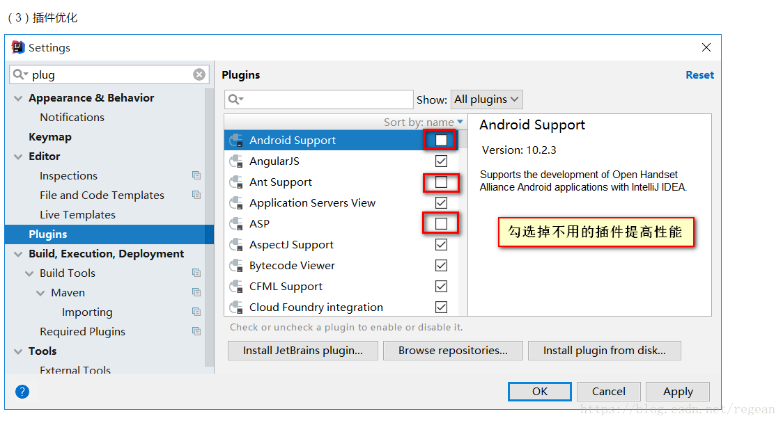Click the project-level icon beside File and Code Templates
783x423 pixels.
tap(196, 195)
